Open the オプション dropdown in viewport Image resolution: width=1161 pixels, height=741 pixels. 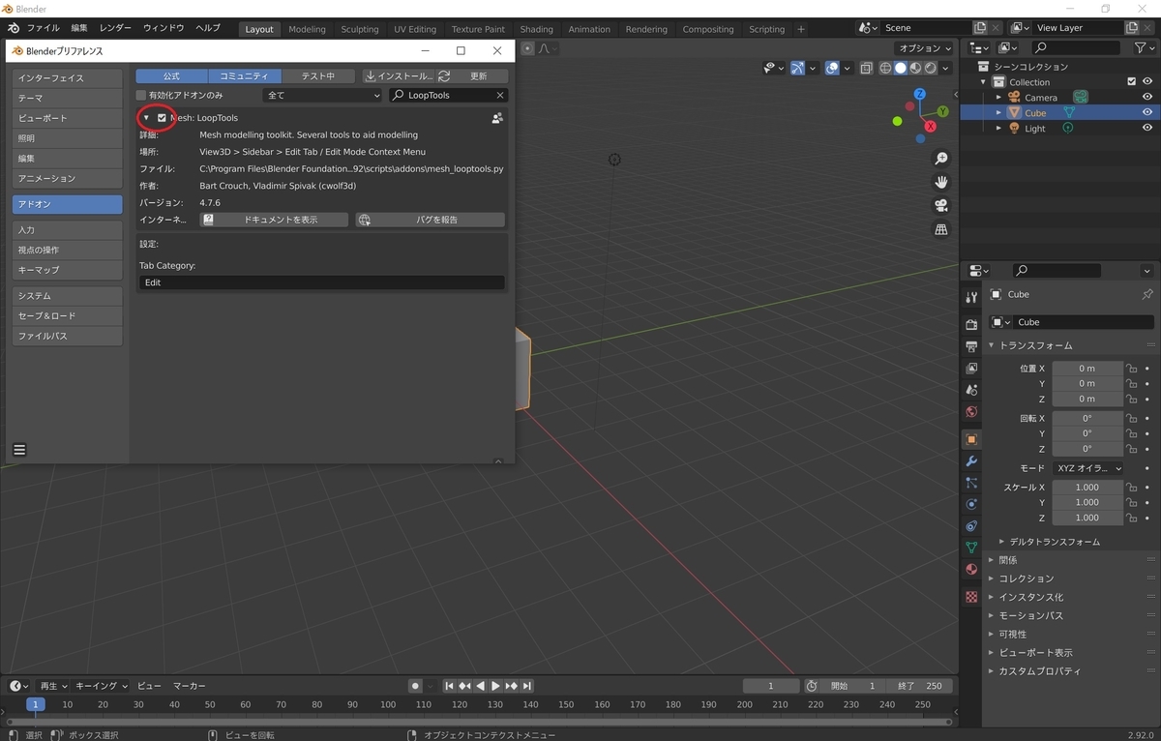(924, 48)
